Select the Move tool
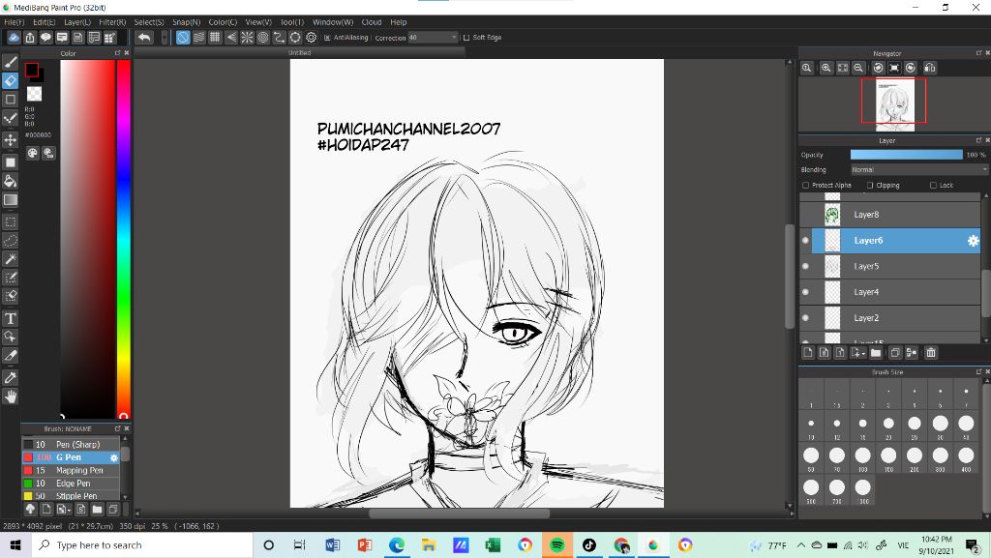 pyautogui.click(x=11, y=139)
